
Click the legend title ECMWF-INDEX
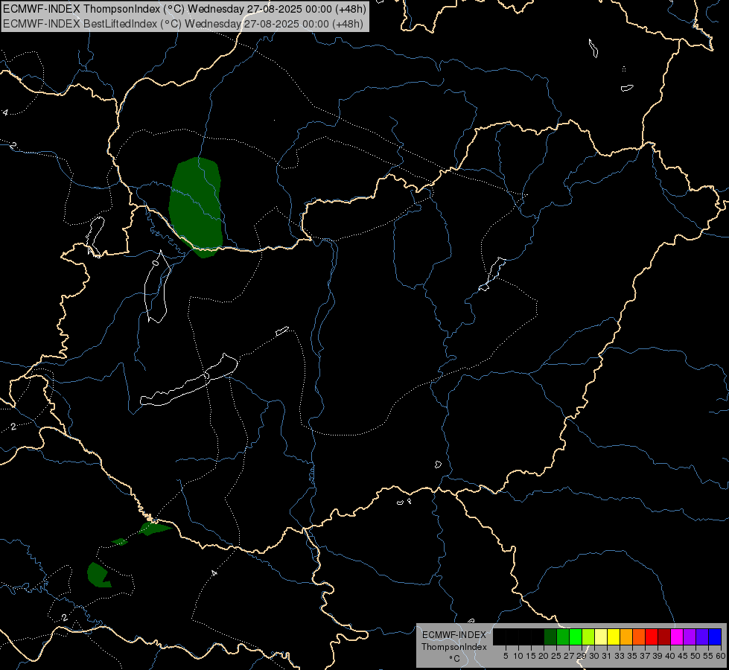point(453,635)
